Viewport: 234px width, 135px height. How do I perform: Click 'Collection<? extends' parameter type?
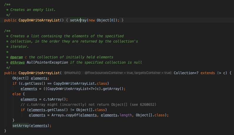tap(194, 73)
